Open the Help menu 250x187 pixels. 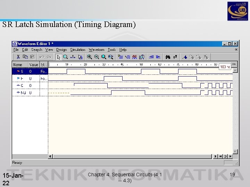(x=123, y=50)
